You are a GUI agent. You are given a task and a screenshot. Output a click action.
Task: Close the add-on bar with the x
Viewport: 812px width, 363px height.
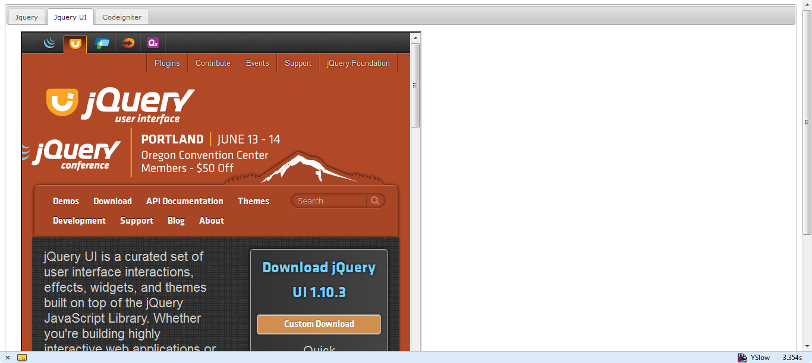[8, 358]
